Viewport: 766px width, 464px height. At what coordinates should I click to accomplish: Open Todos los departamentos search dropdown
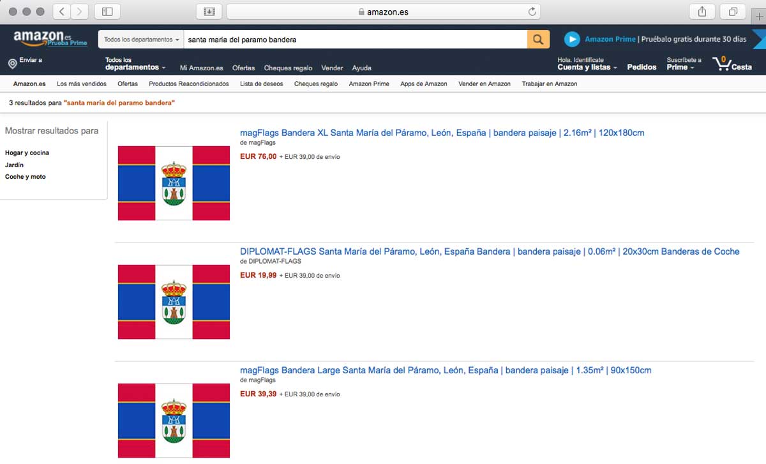click(141, 40)
